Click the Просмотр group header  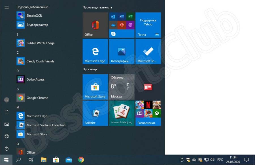[90, 69]
